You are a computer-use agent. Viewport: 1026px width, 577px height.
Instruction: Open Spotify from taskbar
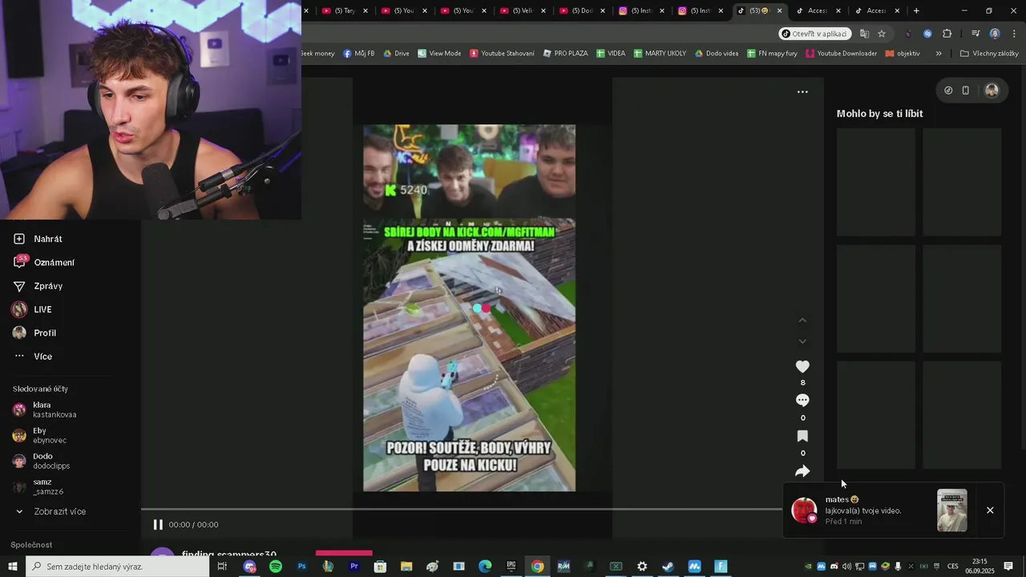pyautogui.click(x=276, y=567)
